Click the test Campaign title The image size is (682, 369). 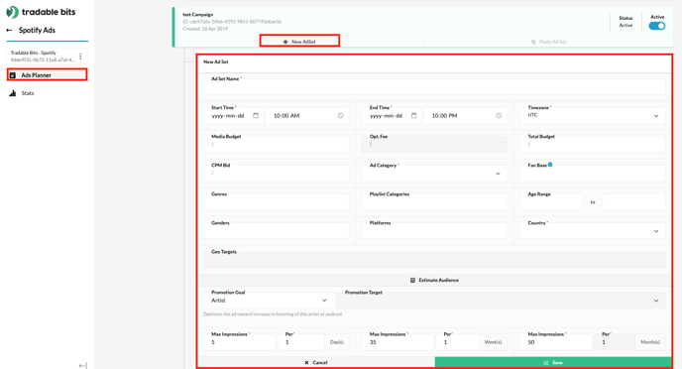click(198, 14)
